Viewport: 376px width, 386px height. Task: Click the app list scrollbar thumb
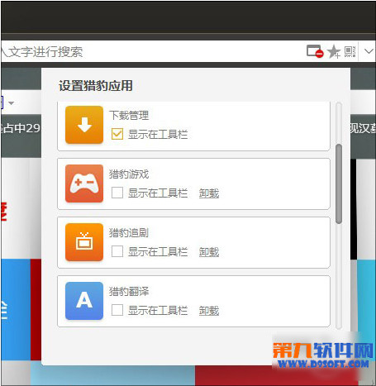click(x=339, y=183)
